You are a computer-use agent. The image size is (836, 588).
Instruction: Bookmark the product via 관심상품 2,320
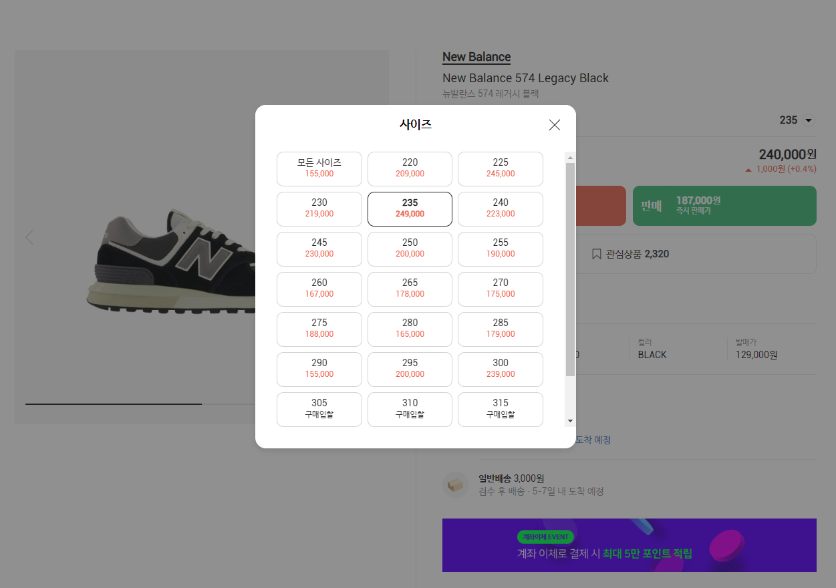click(x=630, y=254)
